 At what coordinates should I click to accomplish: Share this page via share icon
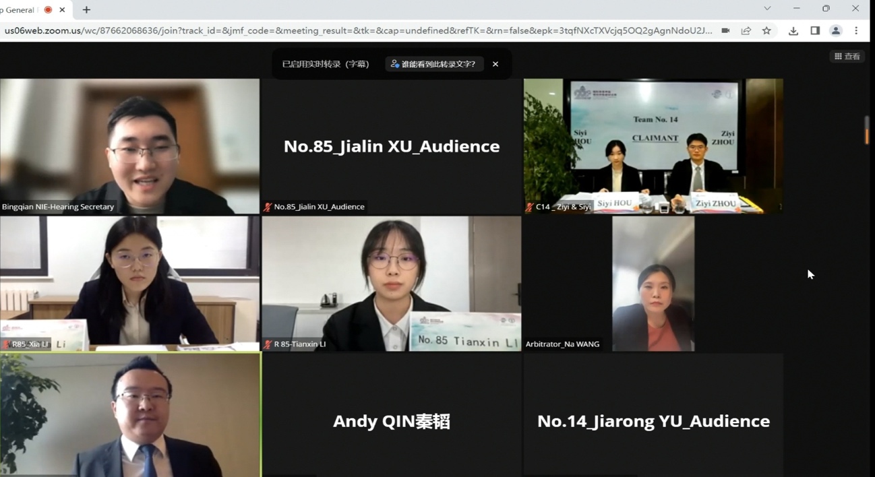point(746,31)
